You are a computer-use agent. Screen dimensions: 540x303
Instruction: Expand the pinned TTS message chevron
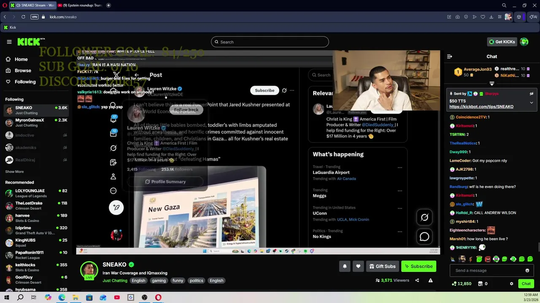pos(531,103)
